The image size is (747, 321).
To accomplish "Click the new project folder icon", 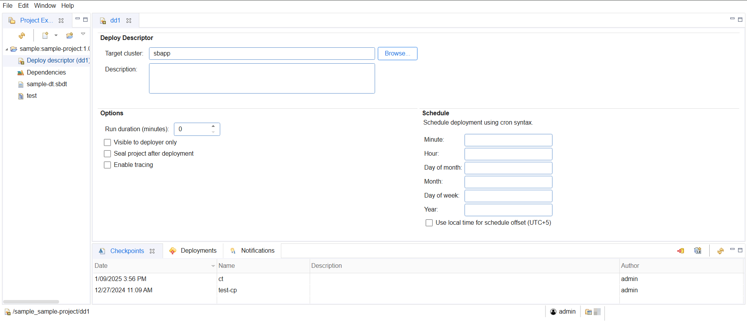I will tap(70, 36).
